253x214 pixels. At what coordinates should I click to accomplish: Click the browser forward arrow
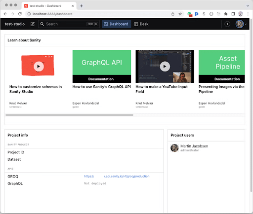coord(12,14)
